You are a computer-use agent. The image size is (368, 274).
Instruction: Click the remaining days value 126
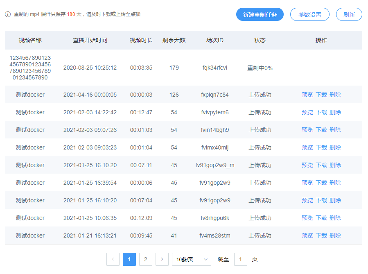(174, 95)
